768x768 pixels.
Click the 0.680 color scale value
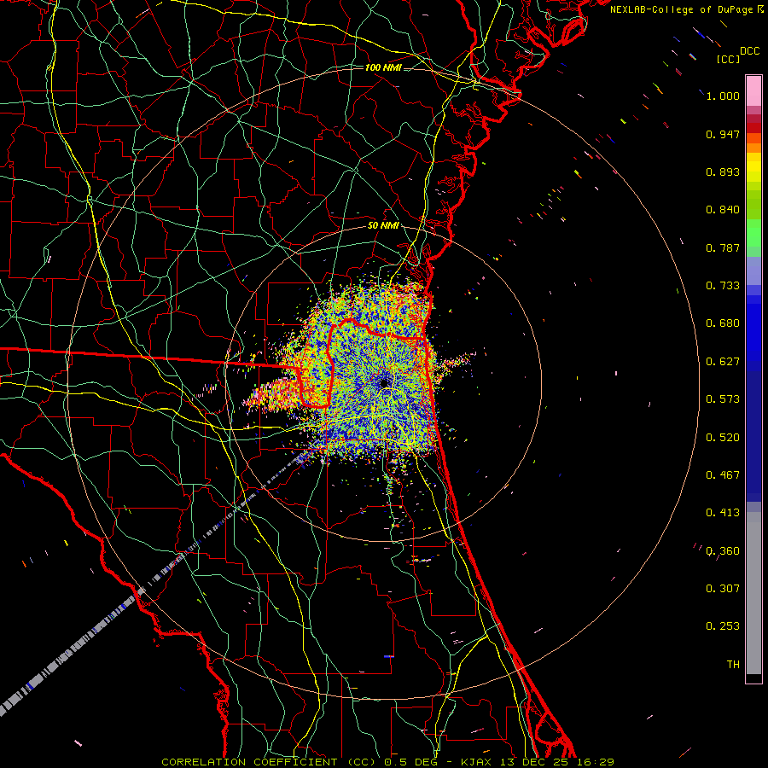coord(723,323)
